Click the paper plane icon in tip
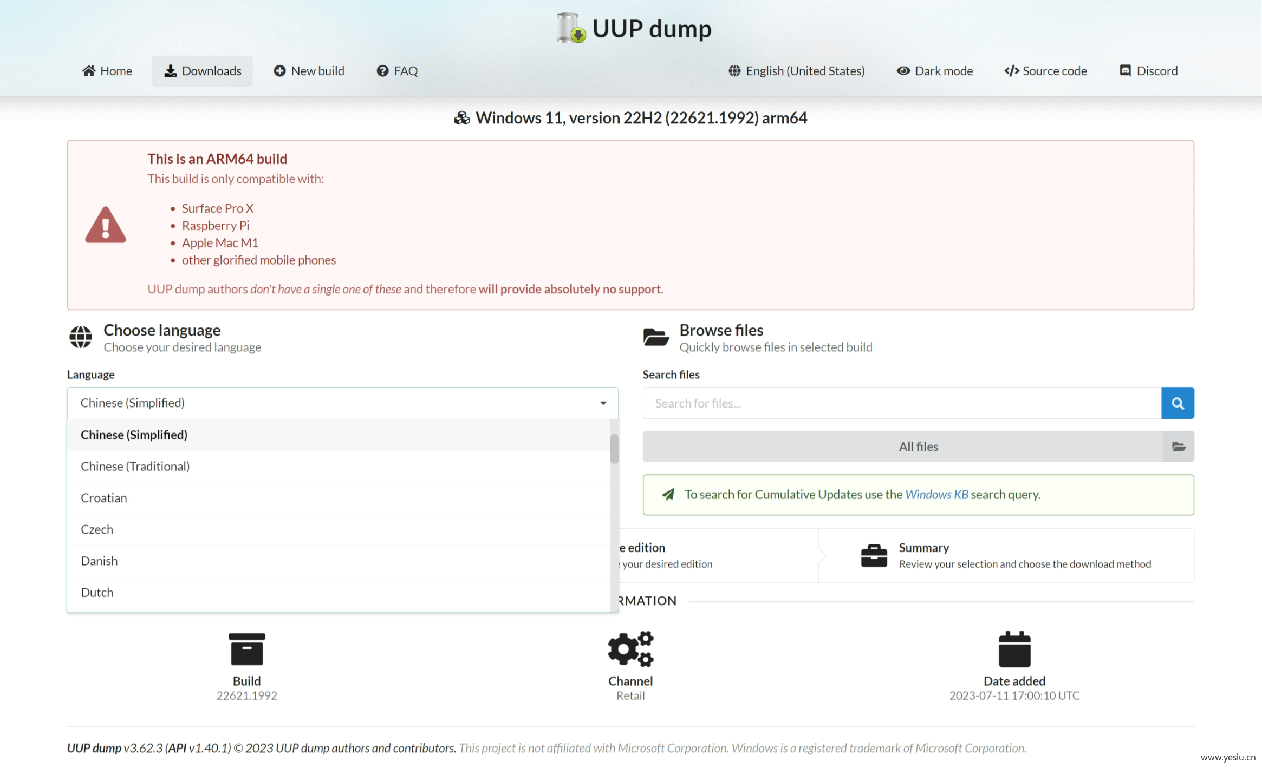 (668, 494)
